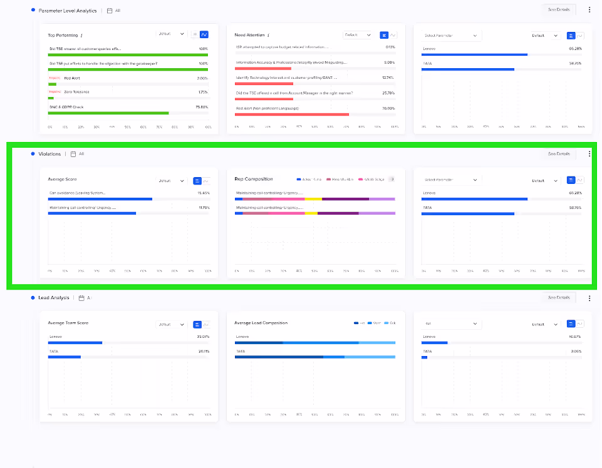602x468 pixels.
Task: Toggle bar view in Parameter Level Analytics parameter card
Action: click(x=571, y=36)
